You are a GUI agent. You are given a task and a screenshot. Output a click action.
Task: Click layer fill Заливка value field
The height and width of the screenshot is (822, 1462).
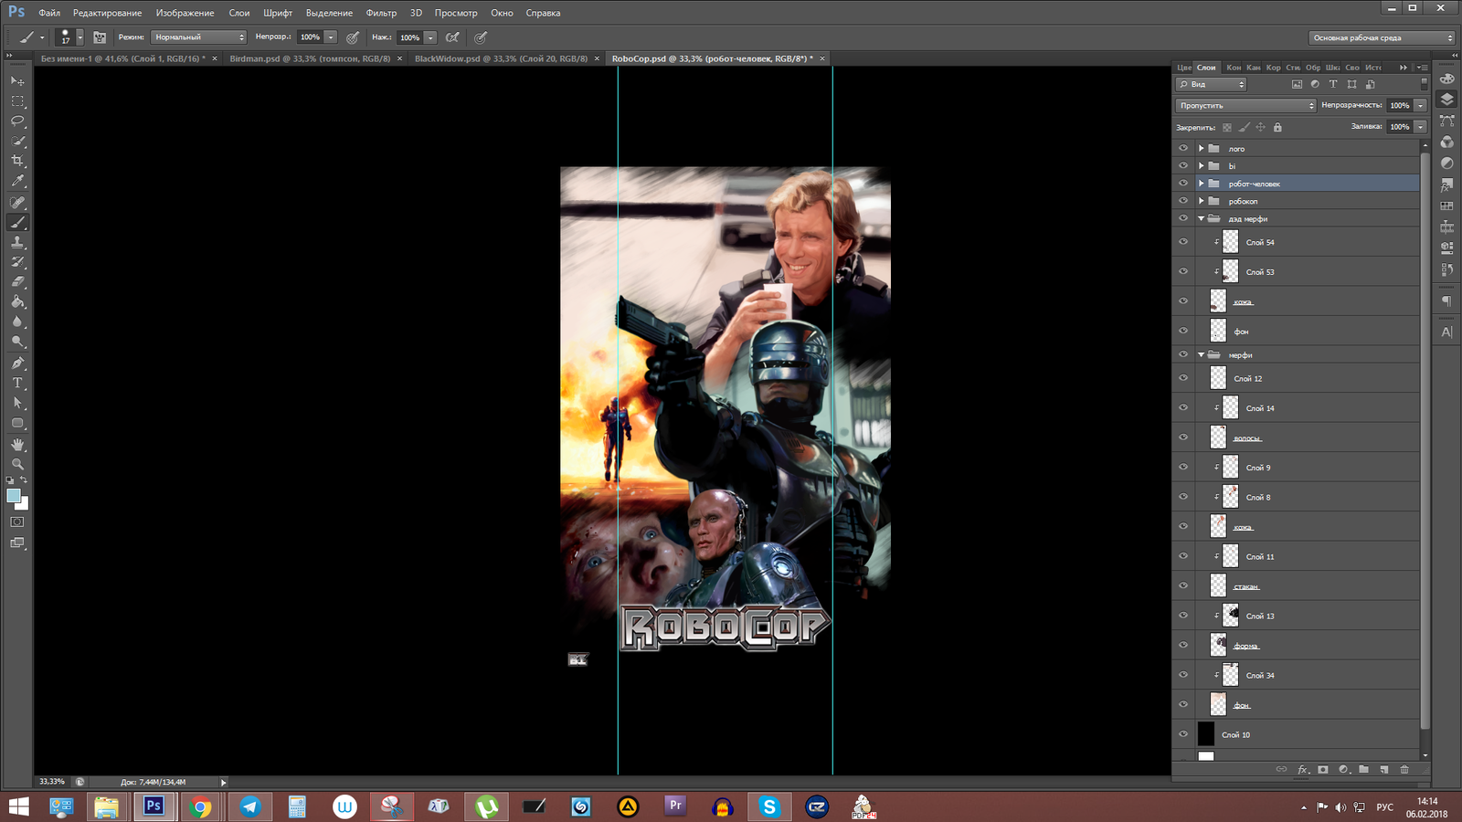[x=1400, y=127]
